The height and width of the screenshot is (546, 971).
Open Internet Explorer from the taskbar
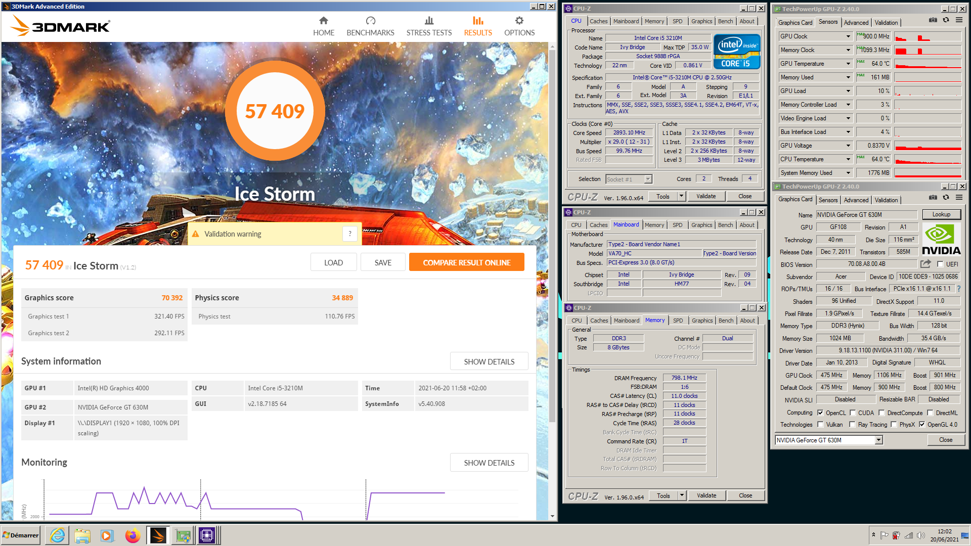point(58,535)
